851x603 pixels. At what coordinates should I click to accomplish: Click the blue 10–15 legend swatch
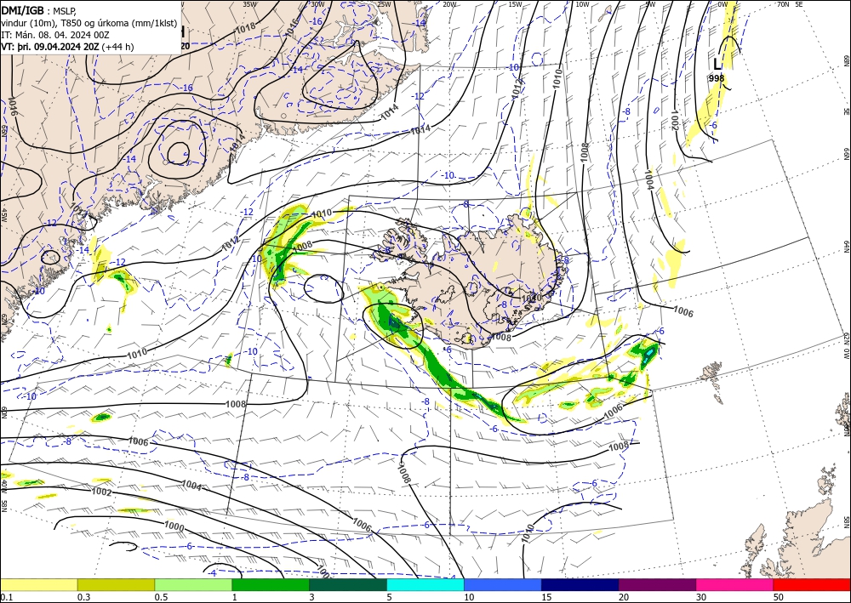(503, 584)
